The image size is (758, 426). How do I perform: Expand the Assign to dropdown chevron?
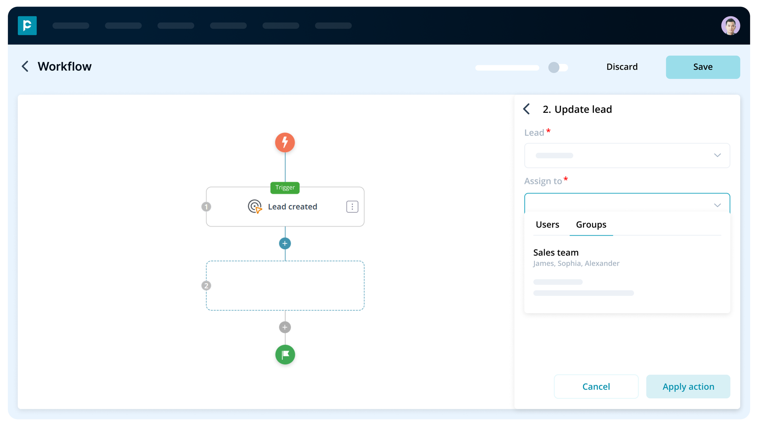pos(717,205)
